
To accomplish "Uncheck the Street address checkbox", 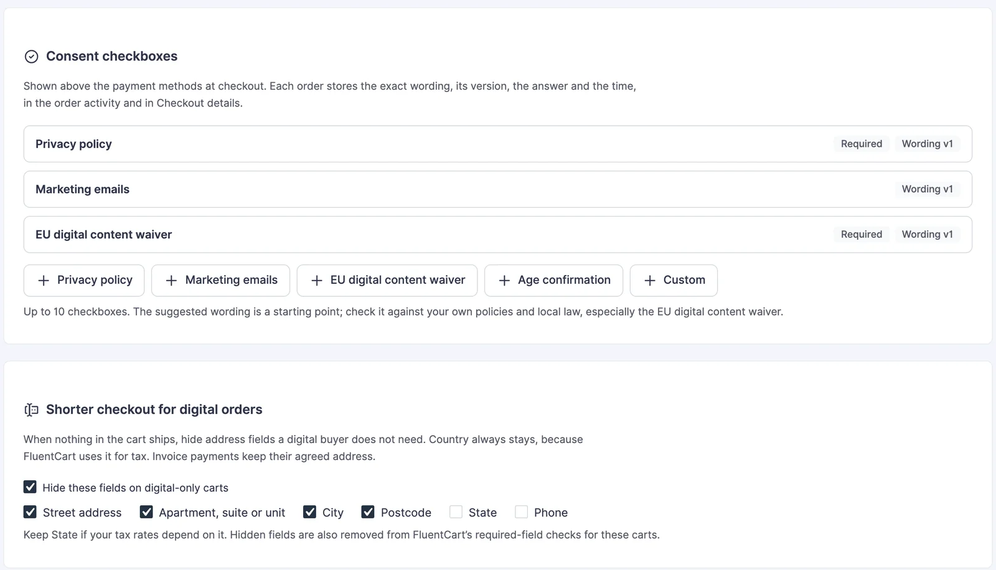I will 30,512.
